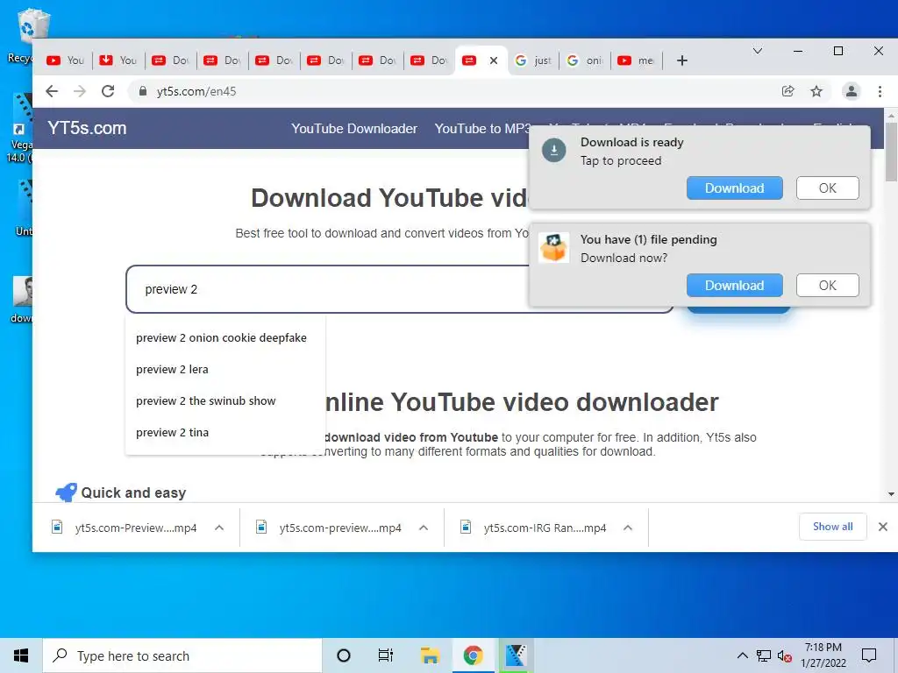Open the clock showing 7:18 PM
This screenshot has height=673, width=898.
pos(823,655)
